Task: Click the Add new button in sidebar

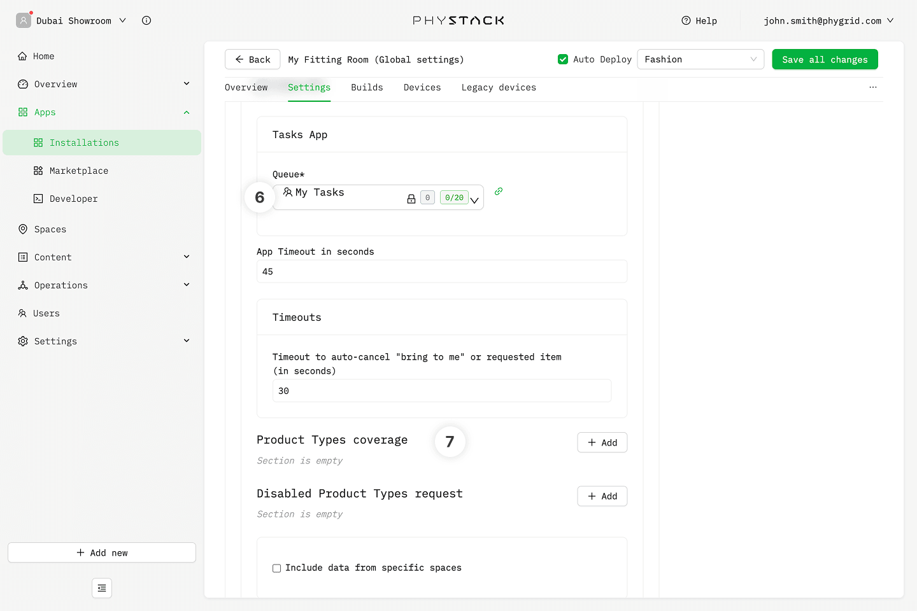Action: pos(102,552)
